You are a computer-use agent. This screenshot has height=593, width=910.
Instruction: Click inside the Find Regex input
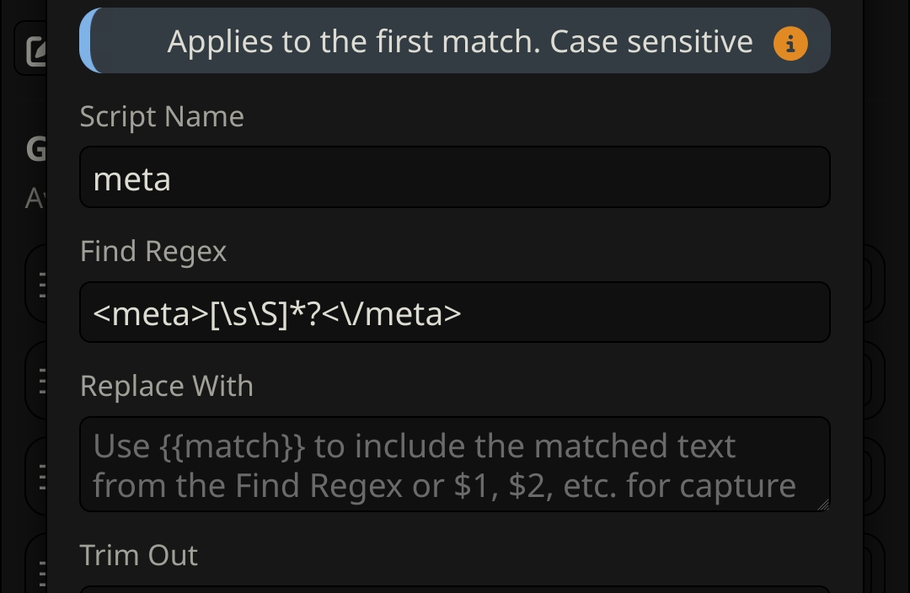click(x=454, y=313)
